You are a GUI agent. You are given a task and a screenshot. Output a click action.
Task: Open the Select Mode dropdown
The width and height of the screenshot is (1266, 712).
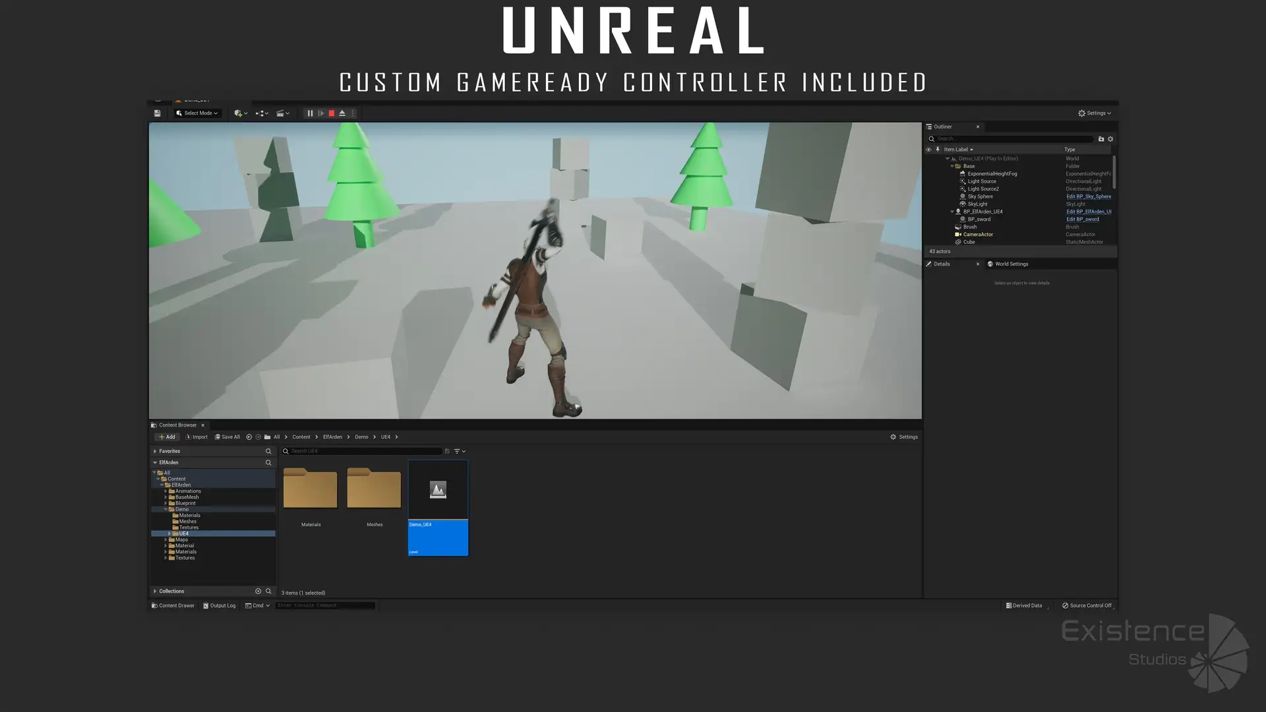coord(197,113)
